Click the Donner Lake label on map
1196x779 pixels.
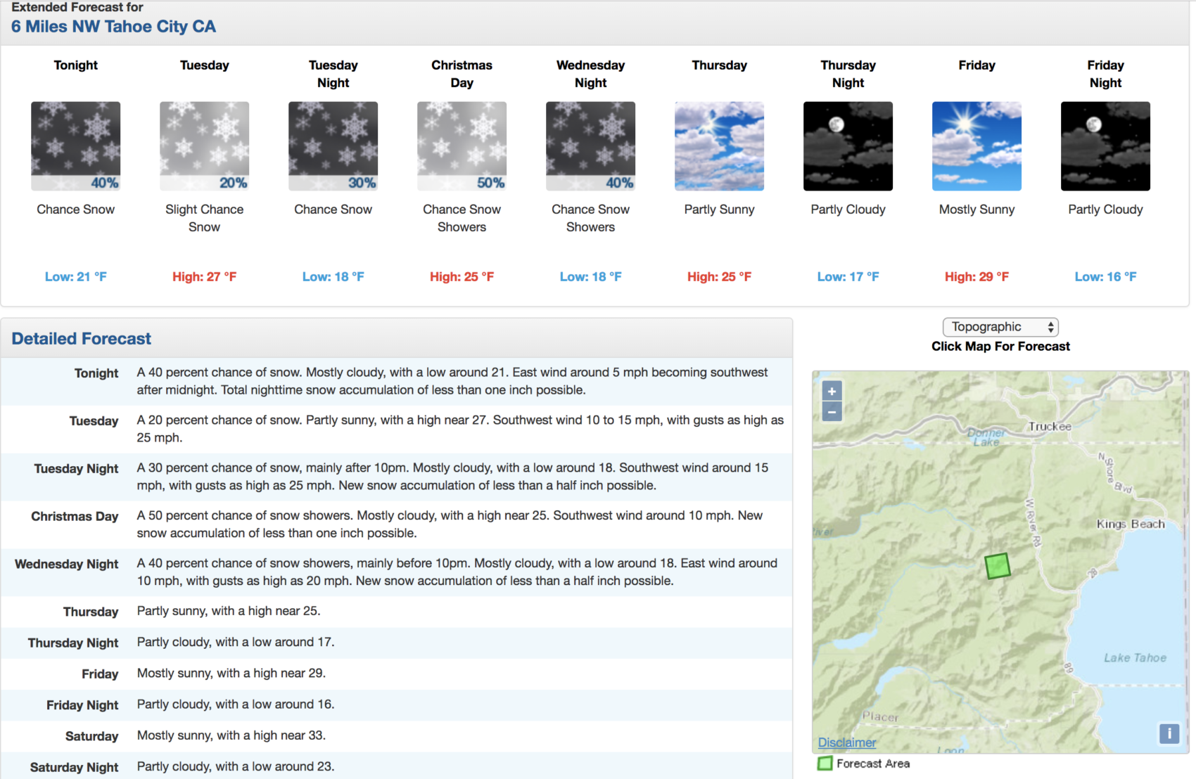point(986,437)
